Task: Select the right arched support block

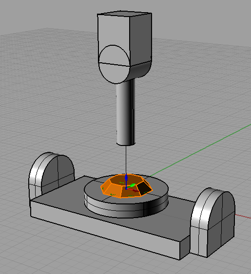Action: tap(212, 222)
